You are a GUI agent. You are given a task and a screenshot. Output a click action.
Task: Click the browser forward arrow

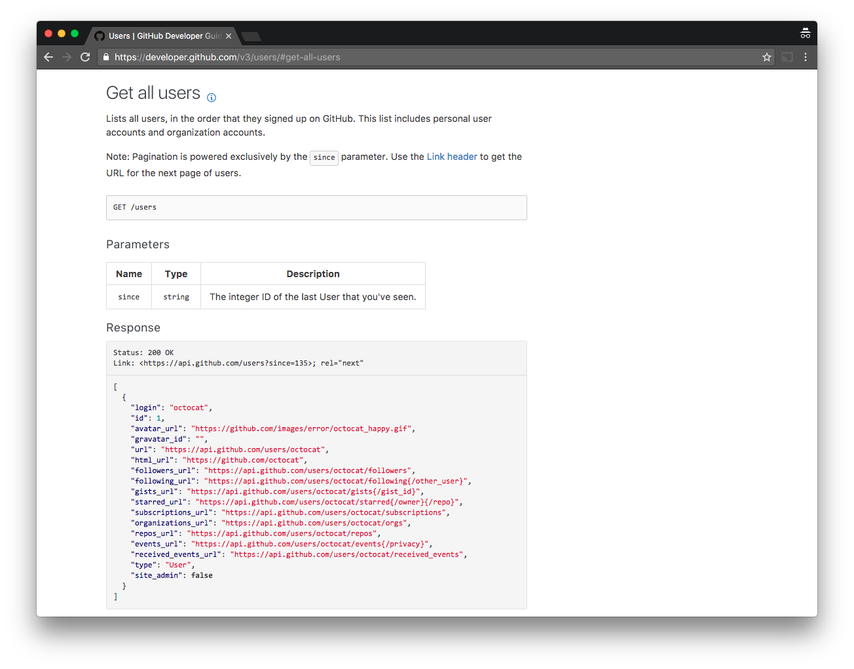click(67, 57)
